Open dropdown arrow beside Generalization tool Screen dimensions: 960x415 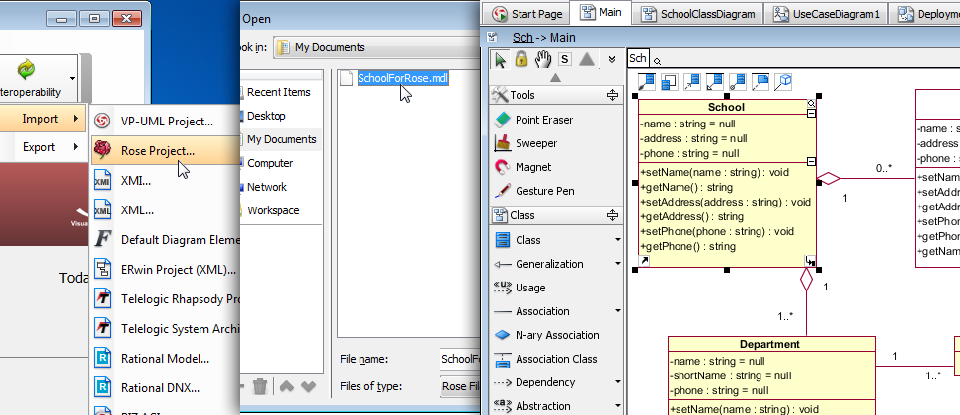tap(617, 264)
